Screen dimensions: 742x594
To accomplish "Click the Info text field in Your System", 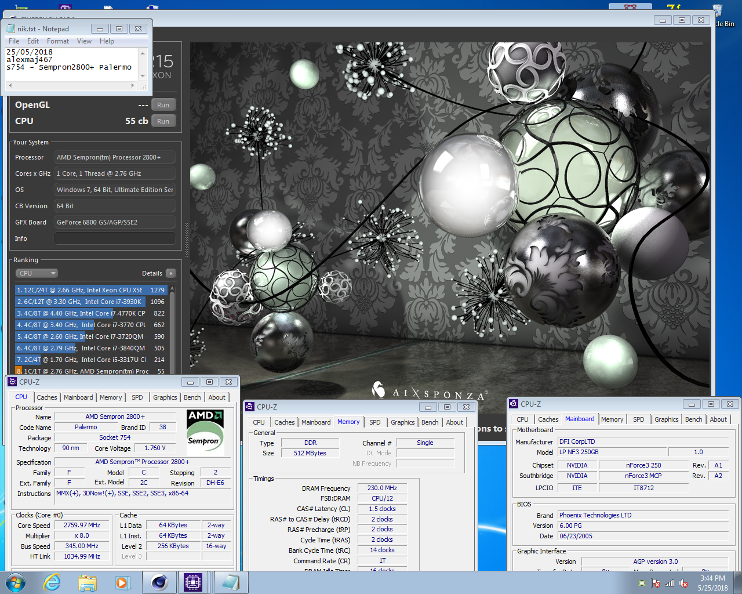I will coord(115,238).
